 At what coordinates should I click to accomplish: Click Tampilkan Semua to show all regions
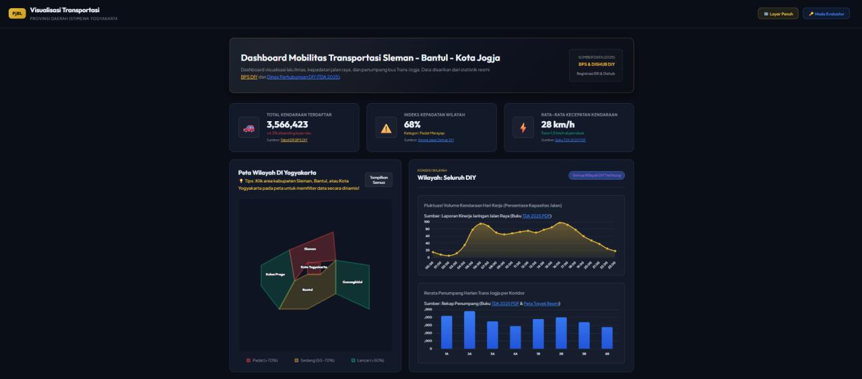(378, 180)
